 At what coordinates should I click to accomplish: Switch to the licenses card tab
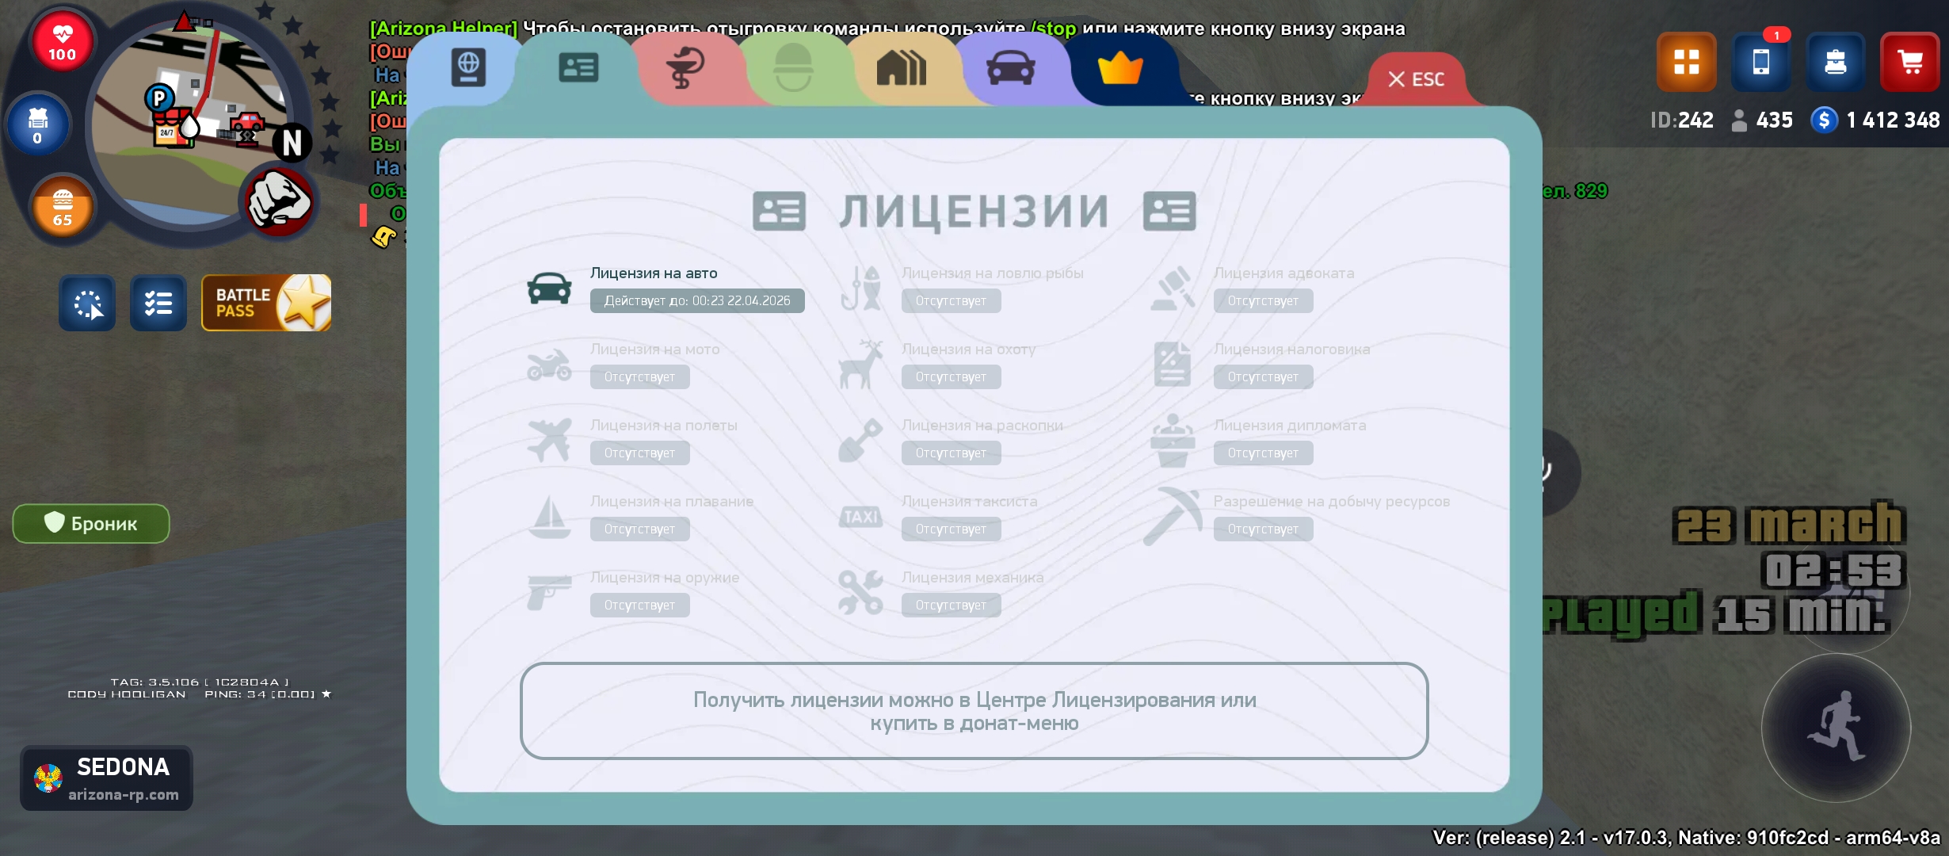578,68
